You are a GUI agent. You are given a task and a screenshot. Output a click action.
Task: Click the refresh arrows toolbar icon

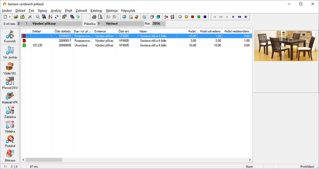pos(57,17)
